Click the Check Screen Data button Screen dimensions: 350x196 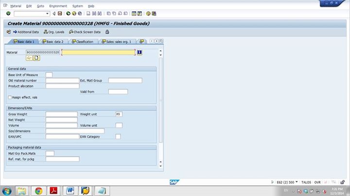85,32
